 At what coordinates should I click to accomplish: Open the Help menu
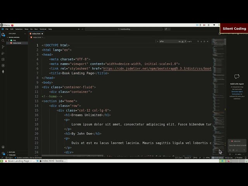point(50,29)
